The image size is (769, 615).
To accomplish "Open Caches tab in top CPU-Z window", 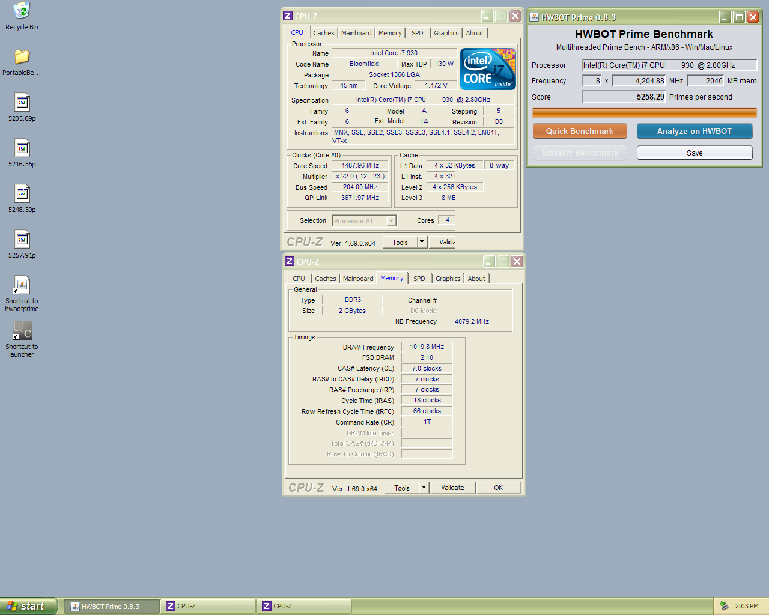I will coord(324,33).
